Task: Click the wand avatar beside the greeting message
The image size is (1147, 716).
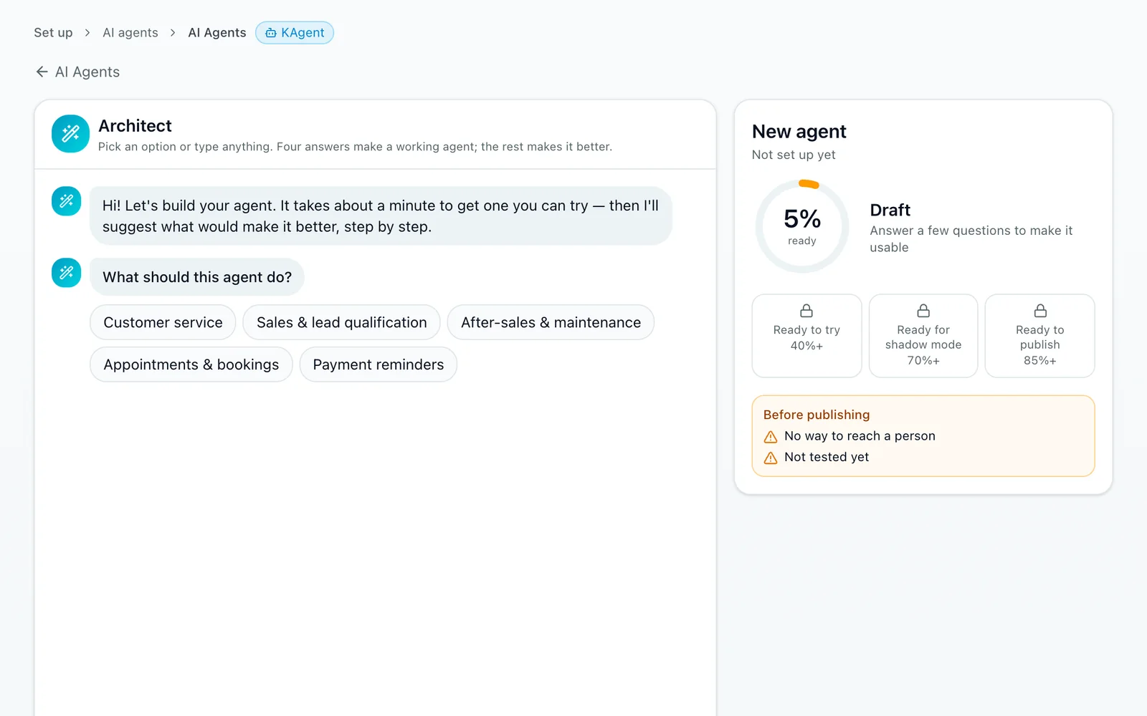Action: click(66, 201)
